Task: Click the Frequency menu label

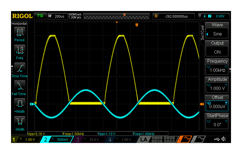Action: click(217, 61)
